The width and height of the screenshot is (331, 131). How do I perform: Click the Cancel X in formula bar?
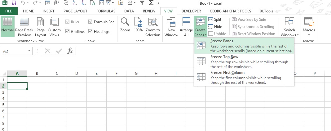coord(48,51)
